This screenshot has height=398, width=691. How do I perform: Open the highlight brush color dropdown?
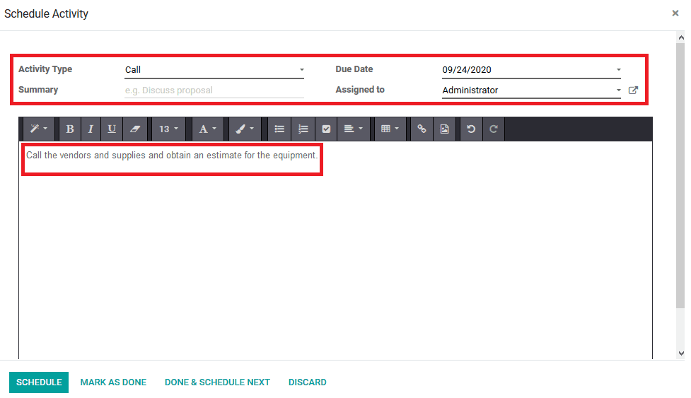click(245, 129)
